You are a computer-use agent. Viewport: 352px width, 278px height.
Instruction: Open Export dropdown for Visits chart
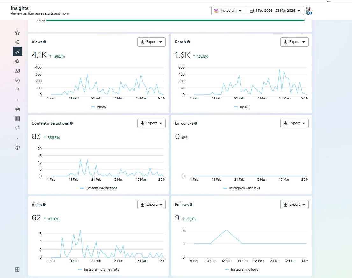(x=151, y=204)
